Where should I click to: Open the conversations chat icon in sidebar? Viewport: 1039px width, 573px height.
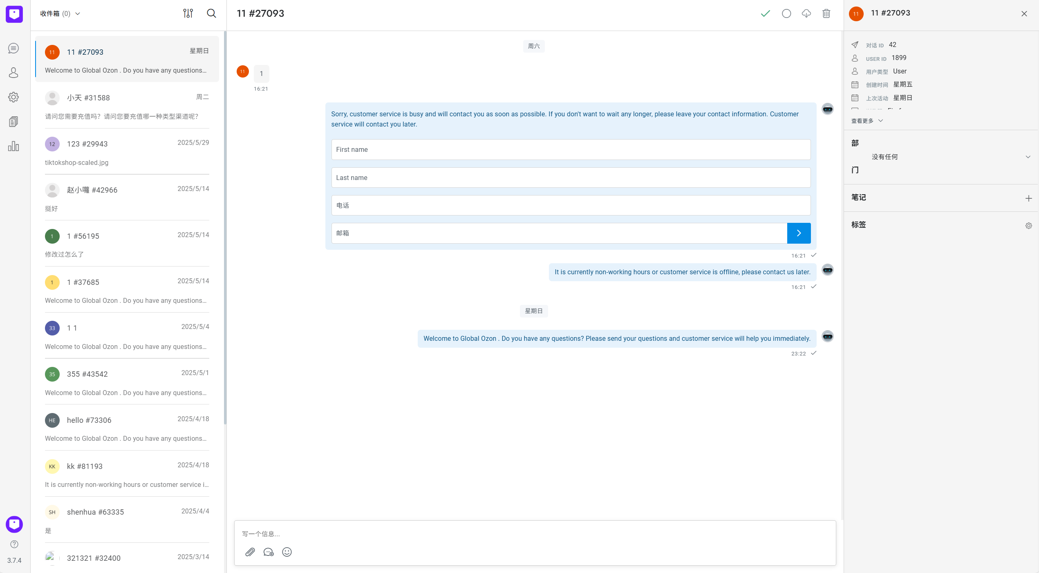click(13, 48)
